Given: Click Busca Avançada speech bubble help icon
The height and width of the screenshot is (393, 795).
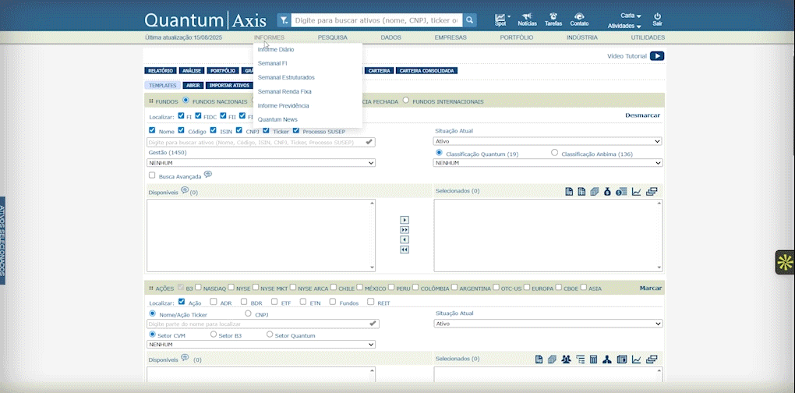Looking at the screenshot, I should pyautogui.click(x=208, y=175).
